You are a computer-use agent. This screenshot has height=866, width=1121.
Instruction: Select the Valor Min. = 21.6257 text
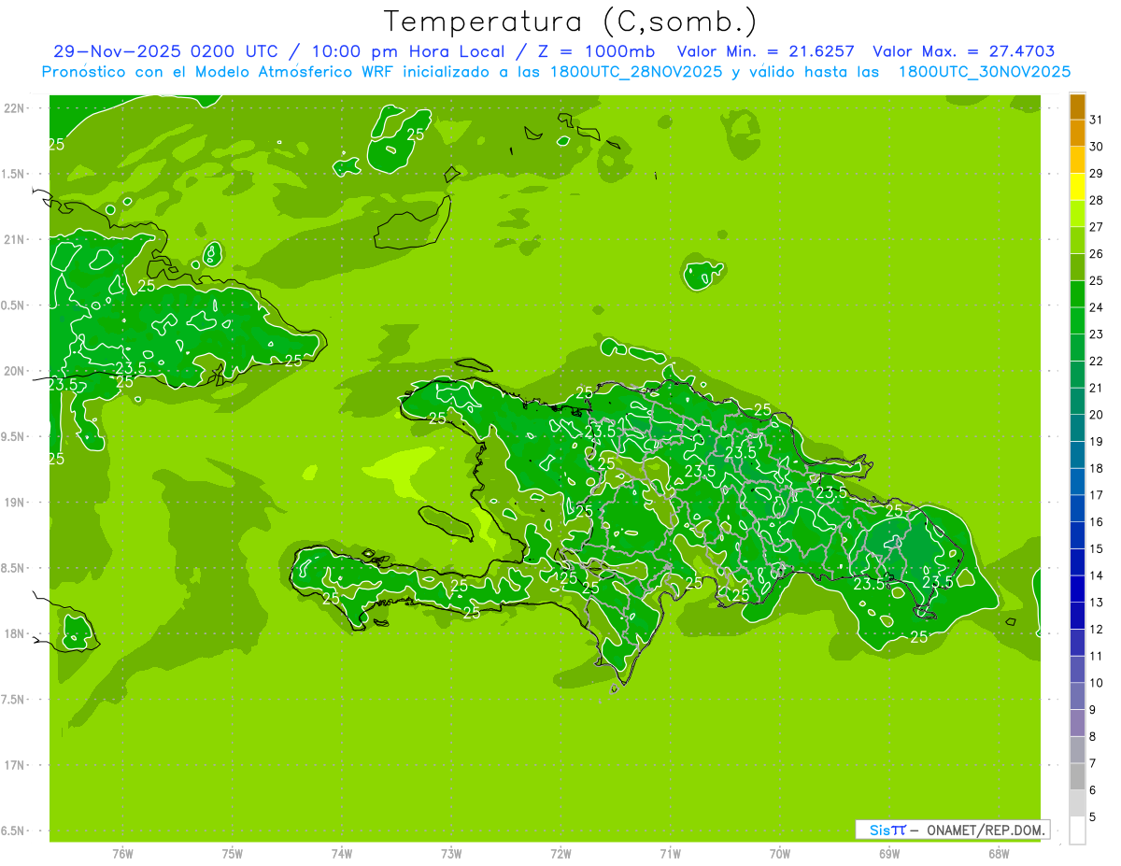click(x=765, y=51)
